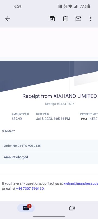Archive this email with the archive icon
The image size is (98, 219).
coord(52,19)
